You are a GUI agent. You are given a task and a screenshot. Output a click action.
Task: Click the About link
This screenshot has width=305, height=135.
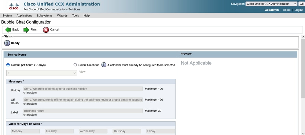tap(287, 10)
